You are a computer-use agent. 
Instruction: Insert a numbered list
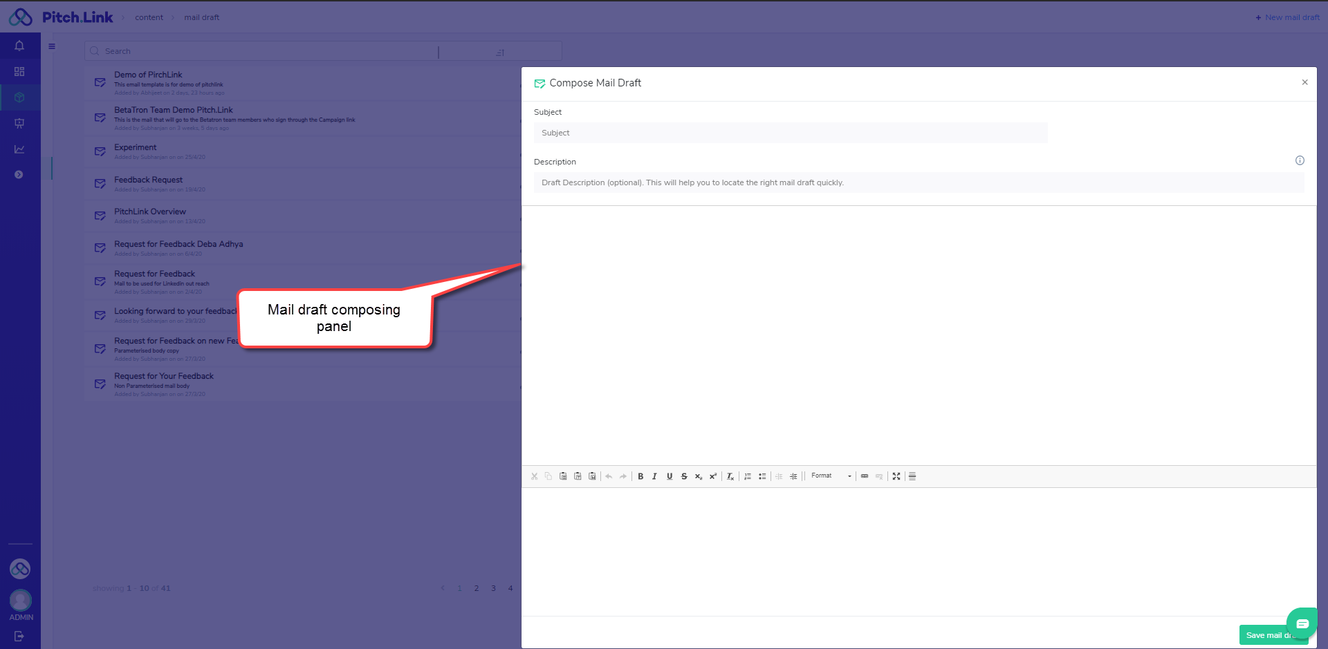[x=748, y=476]
